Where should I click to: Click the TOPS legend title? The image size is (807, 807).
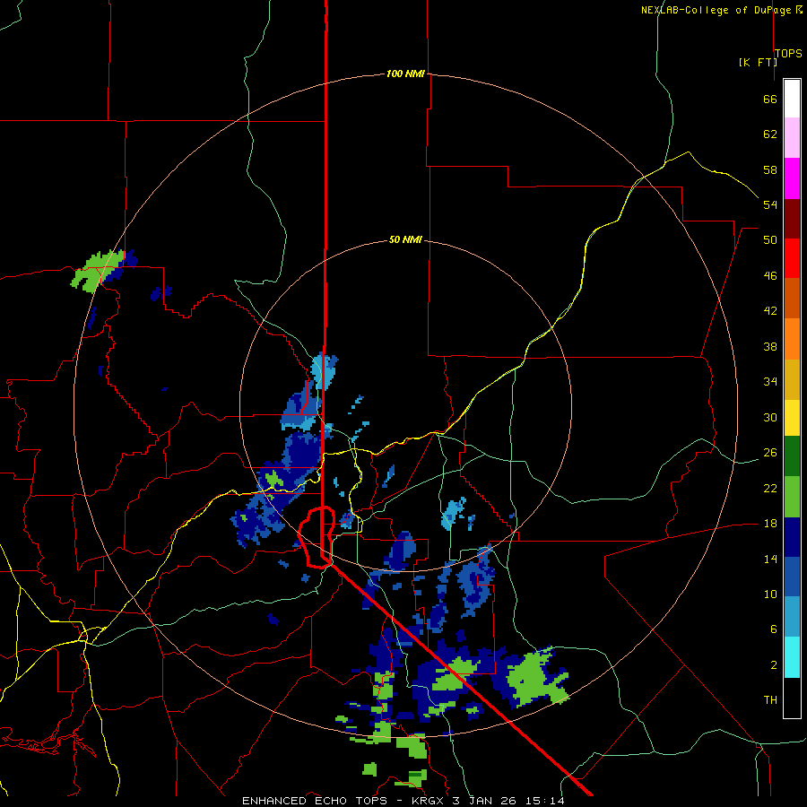pyautogui.click(x=788, y=54)
